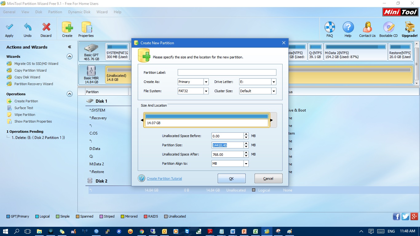Select the M:Data 2 partition block
Viewport: 420px width, 236px height.
tap(355, 51)
